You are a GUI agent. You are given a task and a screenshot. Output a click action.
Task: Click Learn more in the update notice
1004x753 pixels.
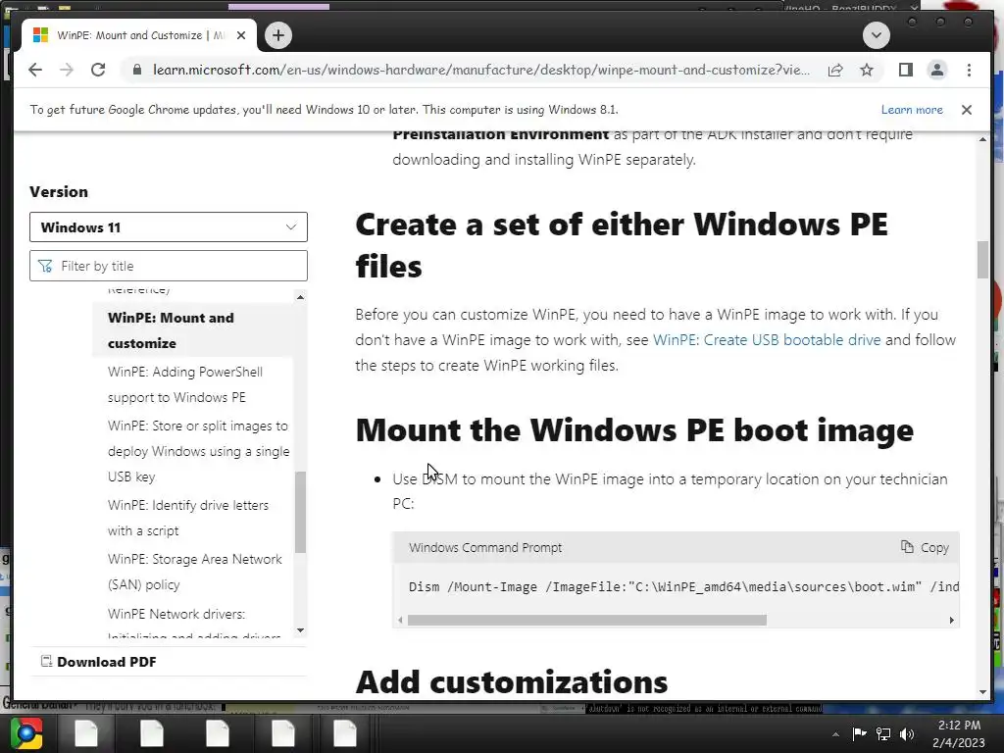coord(912,110)
